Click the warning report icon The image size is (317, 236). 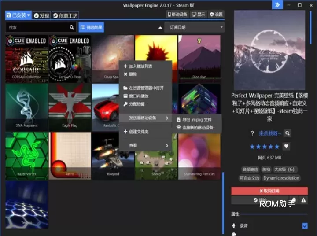point(303,200)
